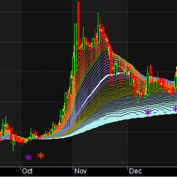Click the orange asterisk signal marker
This screenshot has height=177, width=177.
point(41,155)
